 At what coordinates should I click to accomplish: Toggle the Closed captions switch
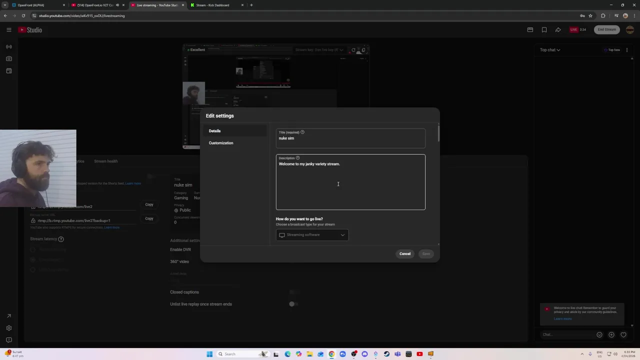pyautogui.click(x=293, y=292)
